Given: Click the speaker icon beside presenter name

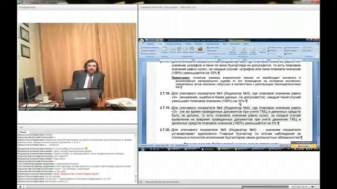Looking at the screenshot, I should [x=141, y=182].
